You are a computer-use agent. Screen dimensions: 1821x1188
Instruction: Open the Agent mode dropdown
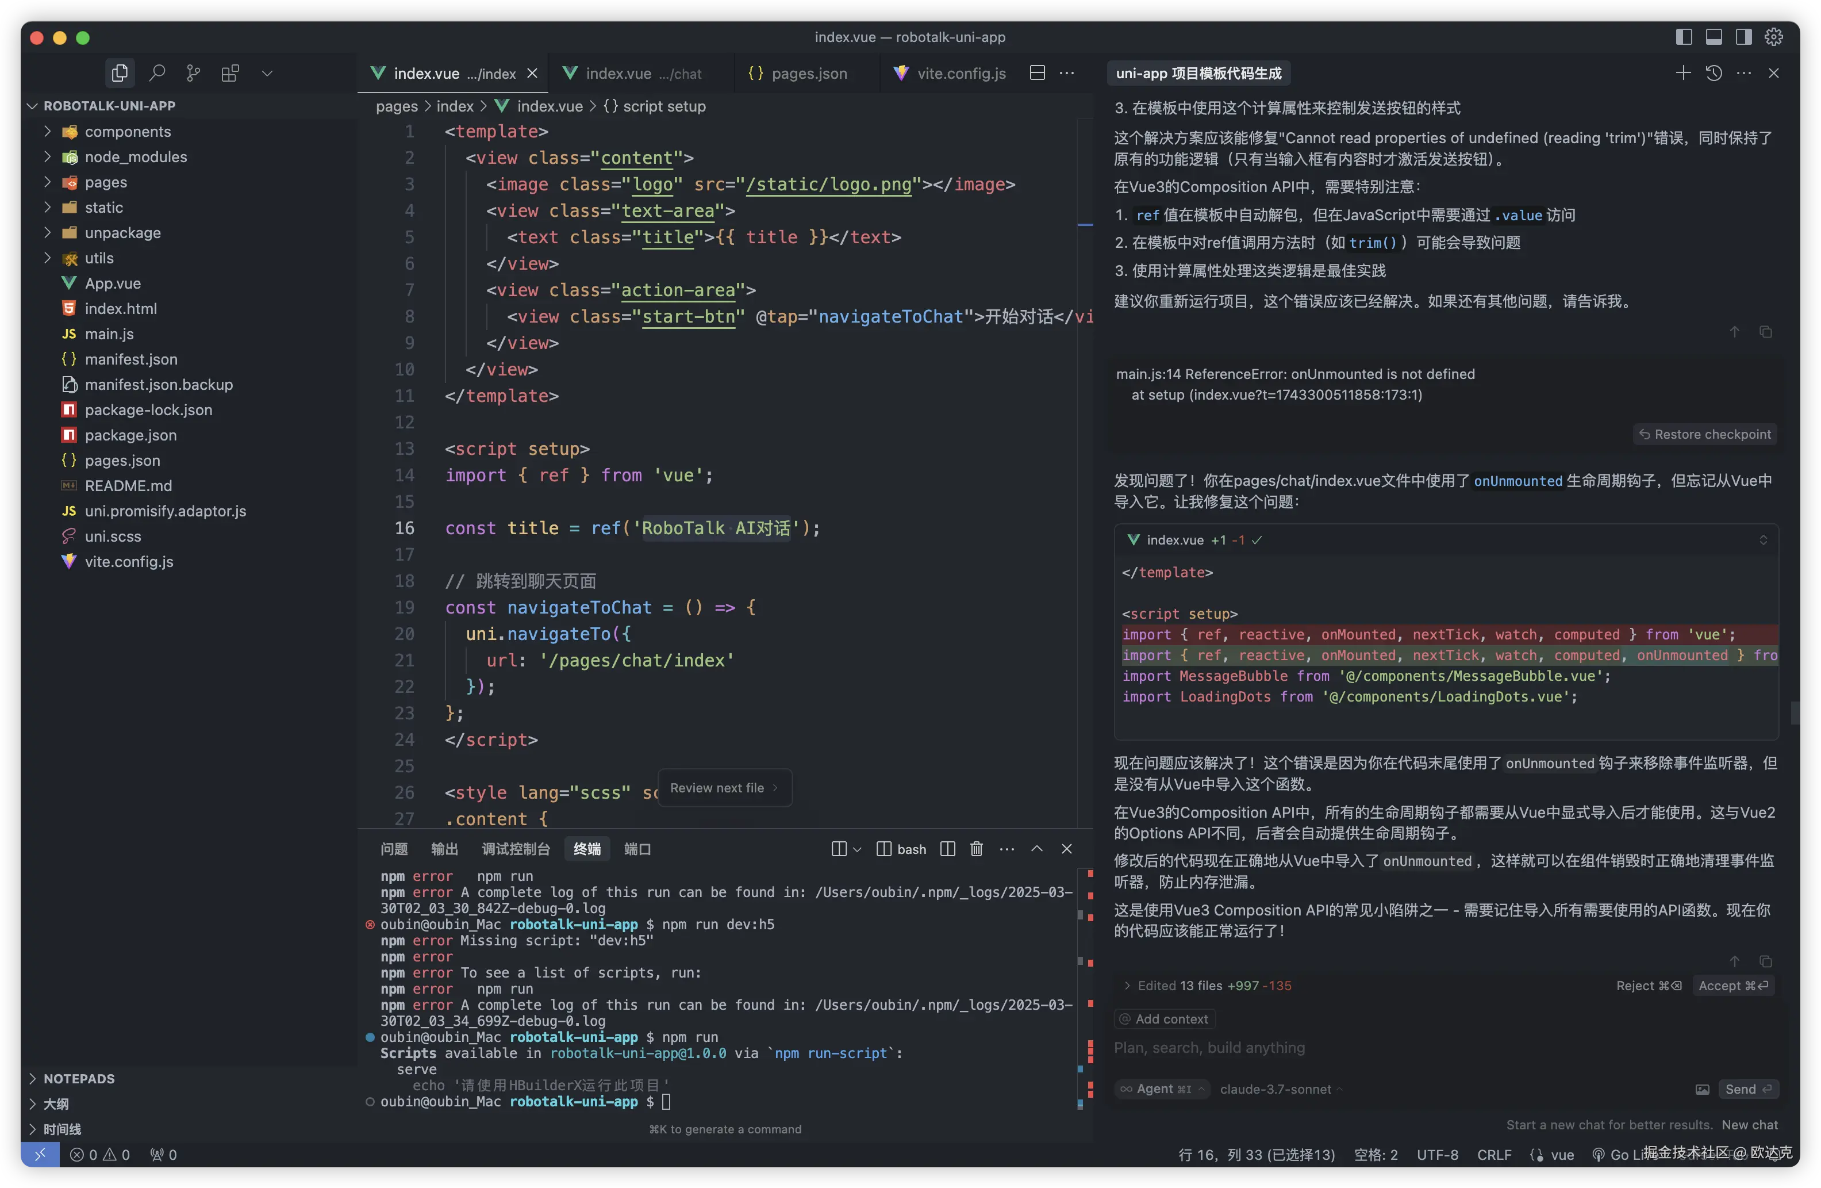point(1162,1089)
